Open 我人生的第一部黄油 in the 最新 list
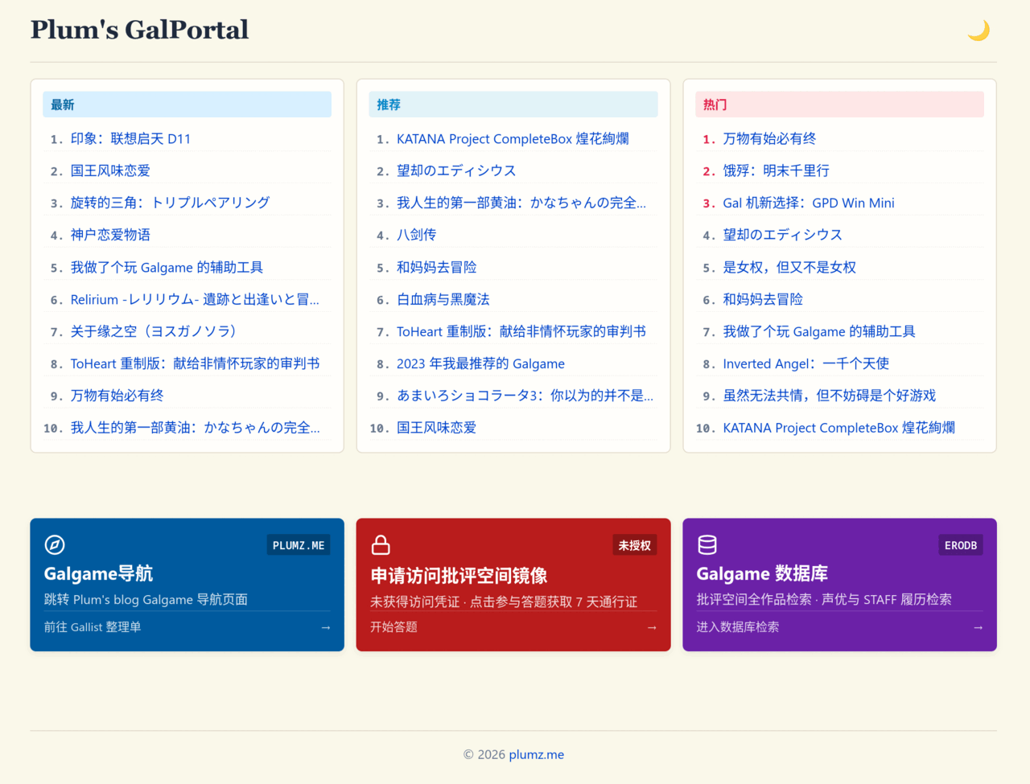 point(195,428)
